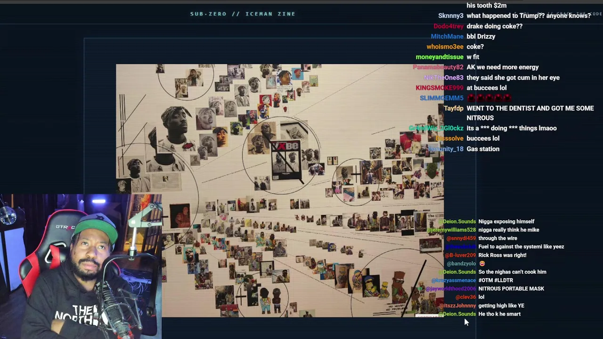Click SLIMMGEMM5's red emoji message
The image size is (603, 339).
(489, 98)
